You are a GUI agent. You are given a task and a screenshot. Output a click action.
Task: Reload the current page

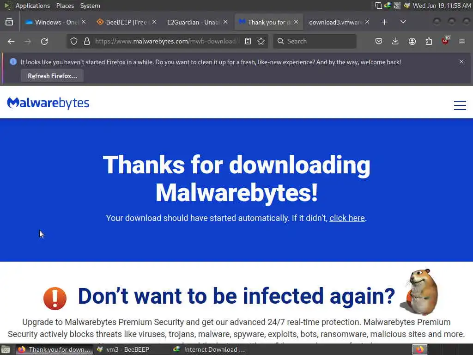(44, 41)
